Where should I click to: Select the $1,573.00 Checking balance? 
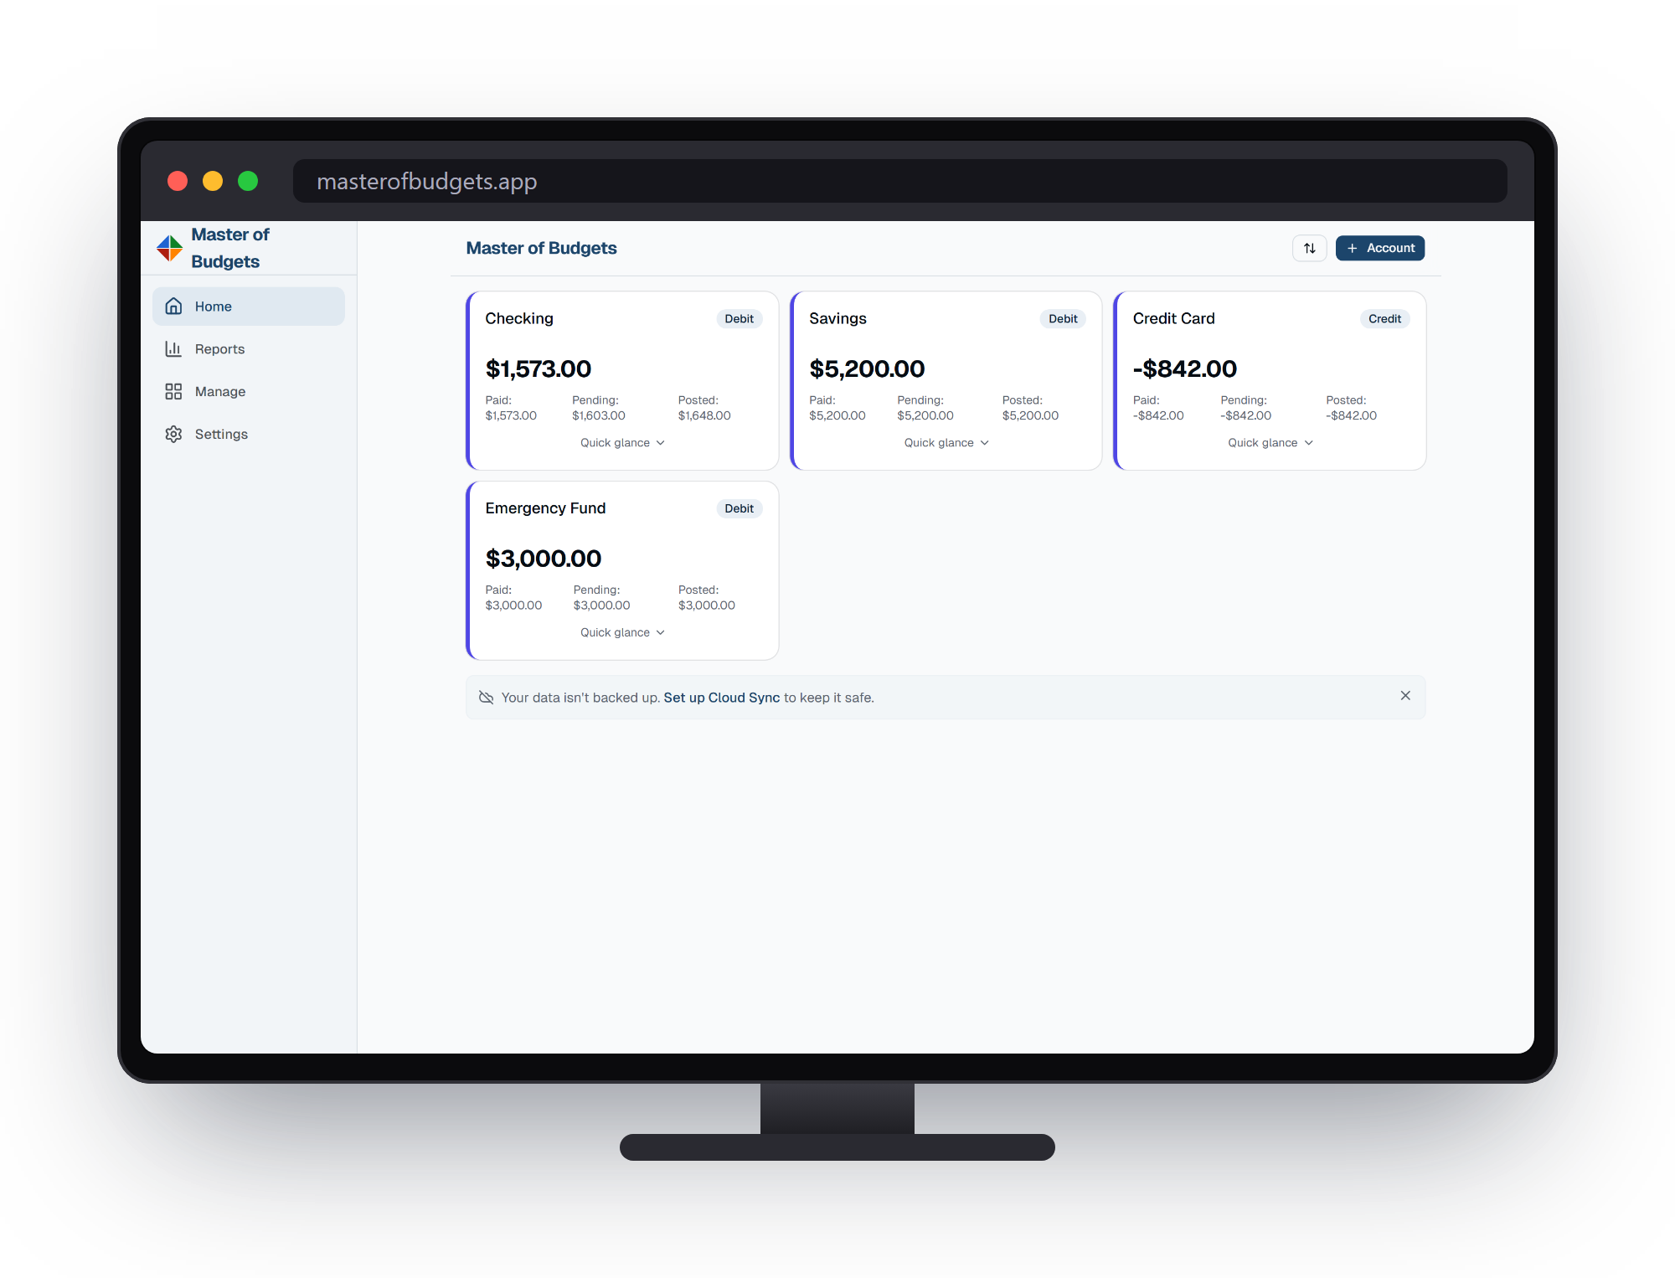539,368
